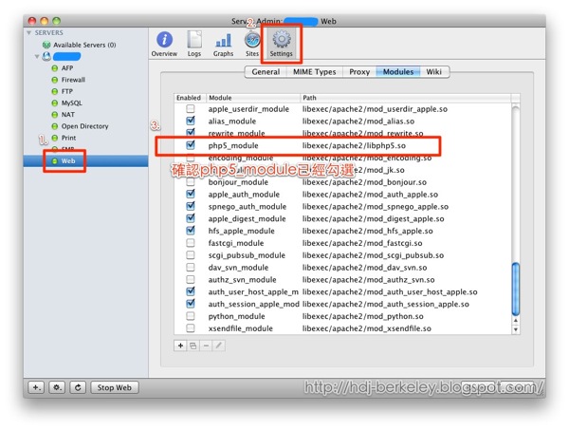
Task: Switch to the General tab
Action: click(x=266, y=72)
